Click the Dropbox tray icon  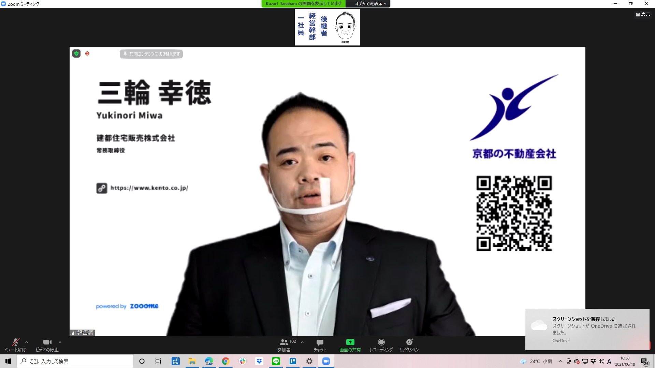point(593,361)
